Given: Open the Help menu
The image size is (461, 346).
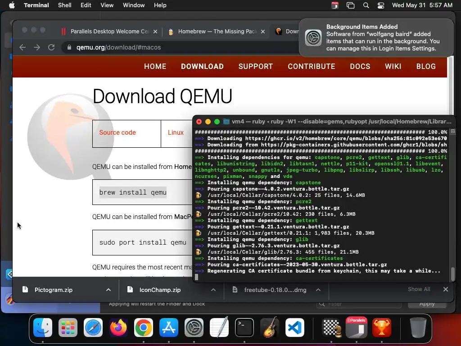Looking at the screenshot, I should click(x=160, y=5).
